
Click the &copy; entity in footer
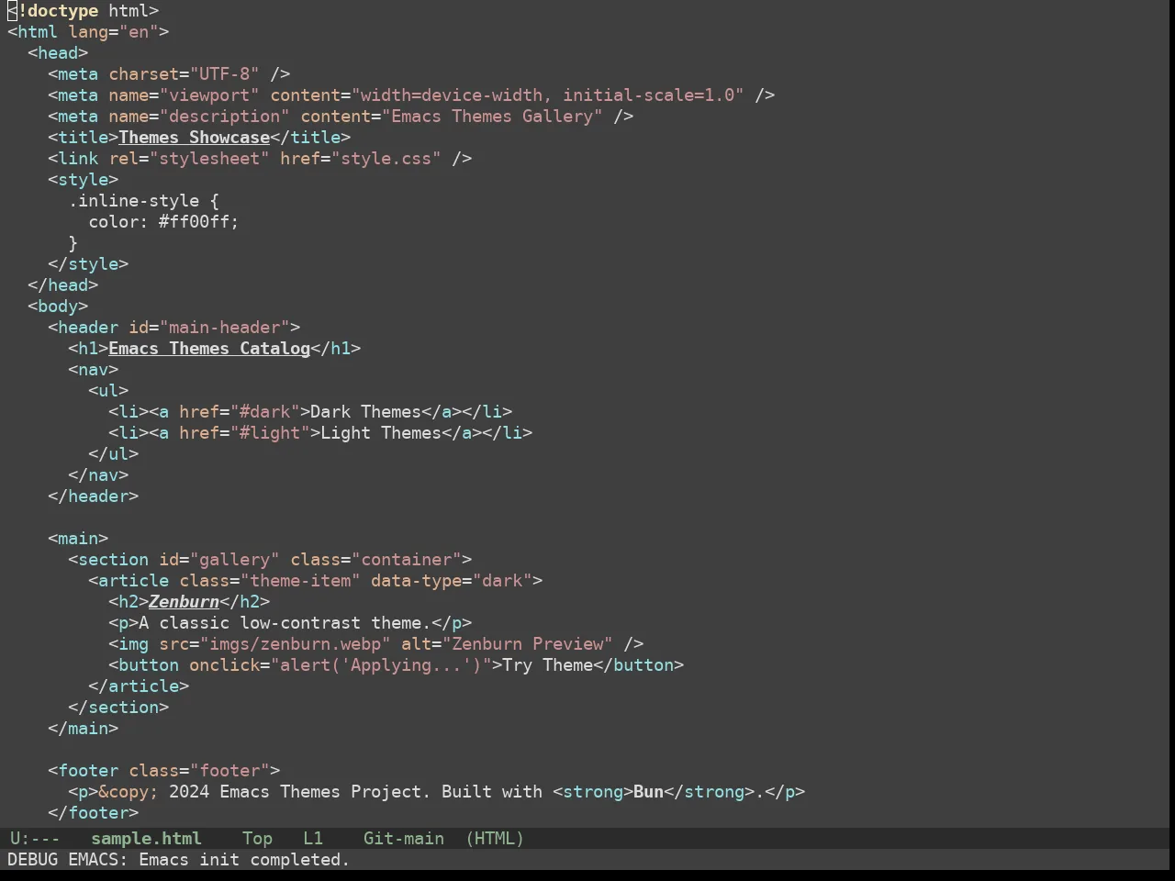[x=129, y=792]
